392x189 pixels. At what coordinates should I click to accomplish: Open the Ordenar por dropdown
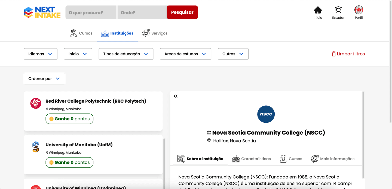coord(44,78)
